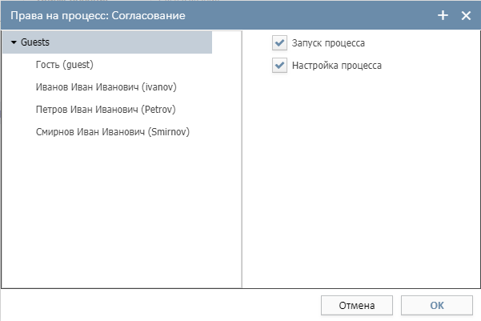
Task: Confirm with the OK button
Action: tap(437, 305)
